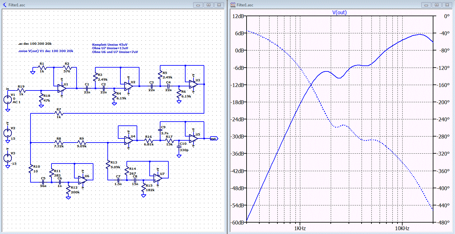The image size is (455, 234).
Task: Click the 0dB magnitude axis label
Action: coord(239,50)
